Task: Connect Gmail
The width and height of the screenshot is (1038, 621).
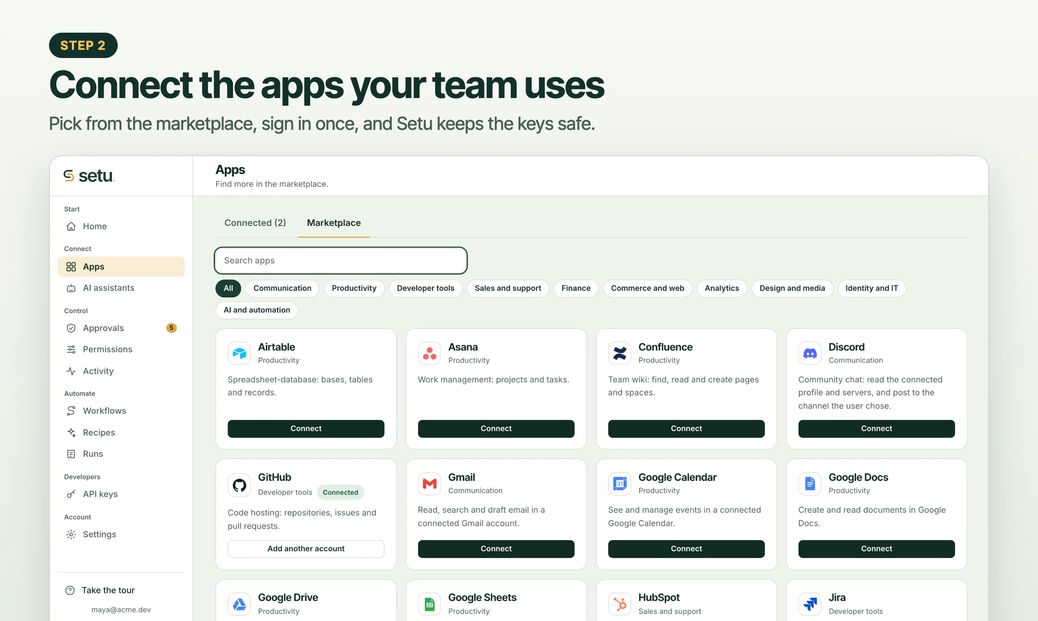Action: pyautogui.click(x=496, y=549)
